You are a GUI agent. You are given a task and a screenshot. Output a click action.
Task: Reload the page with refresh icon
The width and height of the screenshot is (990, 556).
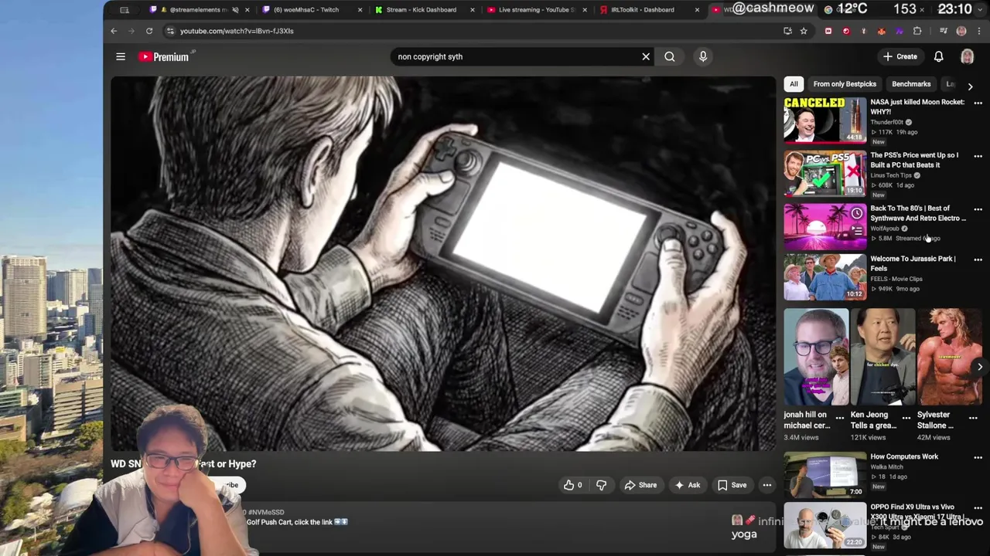(x=149, y=31)
